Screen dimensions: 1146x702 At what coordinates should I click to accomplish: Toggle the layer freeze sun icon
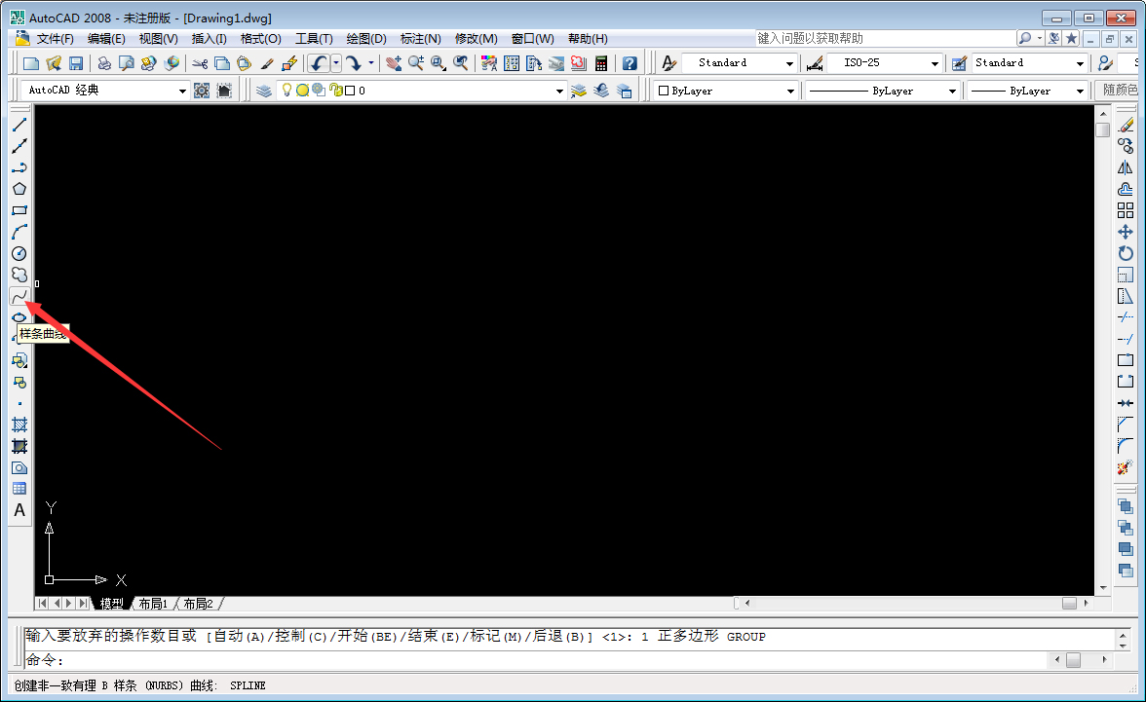pos(302,90)
